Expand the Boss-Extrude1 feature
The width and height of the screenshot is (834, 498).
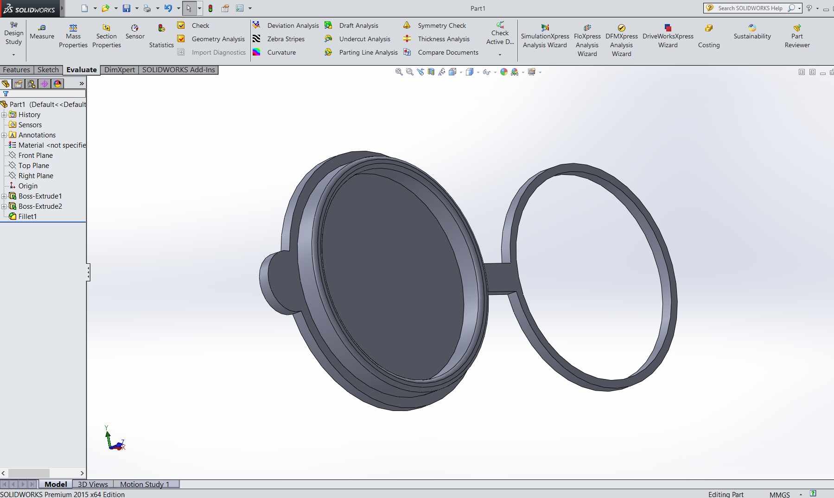[x=4, y=196]
